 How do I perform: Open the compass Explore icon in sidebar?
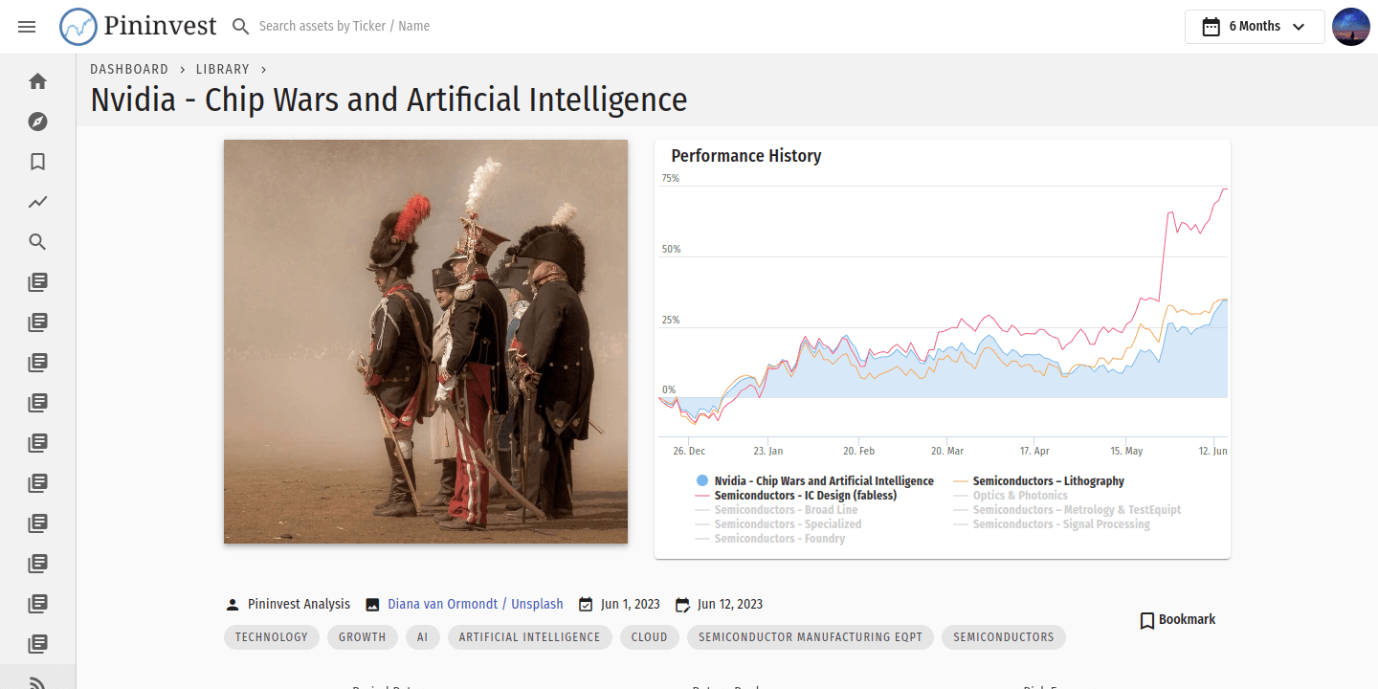coord(37,122)
